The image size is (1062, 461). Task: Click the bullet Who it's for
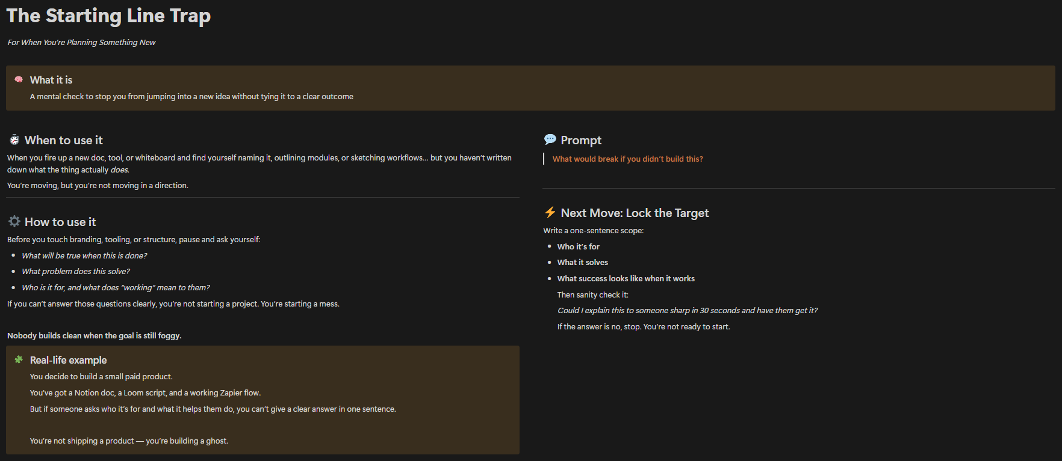(x=579, y=247)
